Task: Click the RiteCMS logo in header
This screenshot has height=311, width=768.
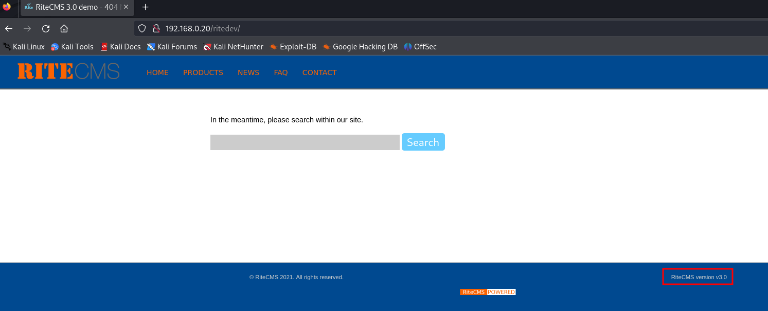Action: (68, 71)
